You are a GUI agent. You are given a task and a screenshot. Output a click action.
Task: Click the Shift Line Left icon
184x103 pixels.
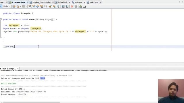coord(63,6)
